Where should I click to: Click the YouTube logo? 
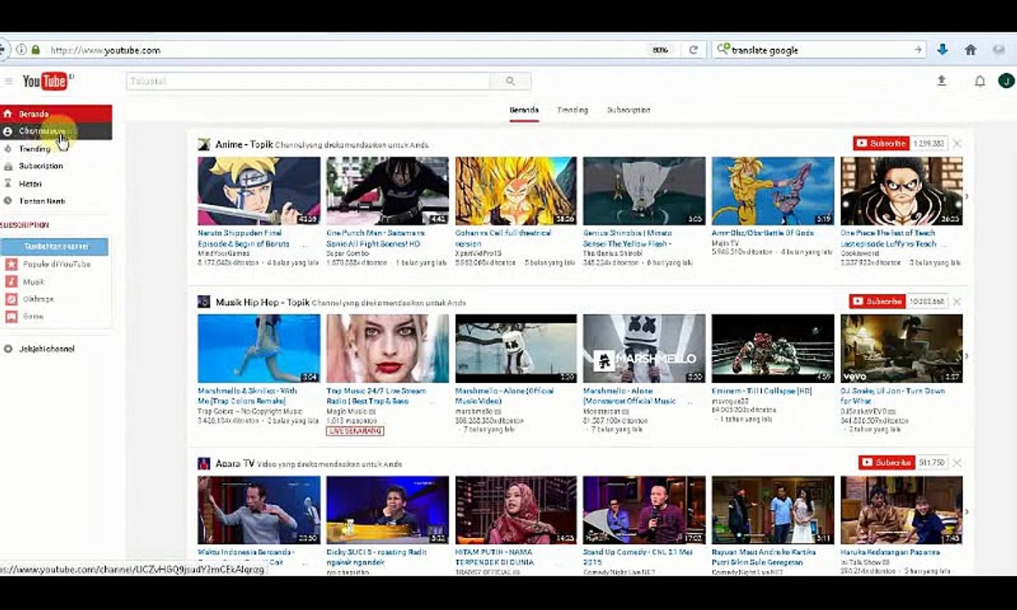pyautogui.click(x=47, y=81)
